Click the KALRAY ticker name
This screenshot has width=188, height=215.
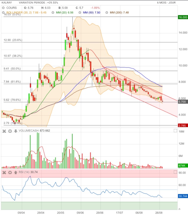click(x=7, y=3)
